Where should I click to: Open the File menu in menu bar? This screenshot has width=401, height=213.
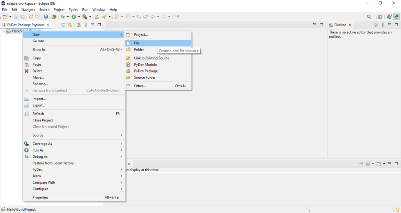pyautogui.click(x=5, y=9)
